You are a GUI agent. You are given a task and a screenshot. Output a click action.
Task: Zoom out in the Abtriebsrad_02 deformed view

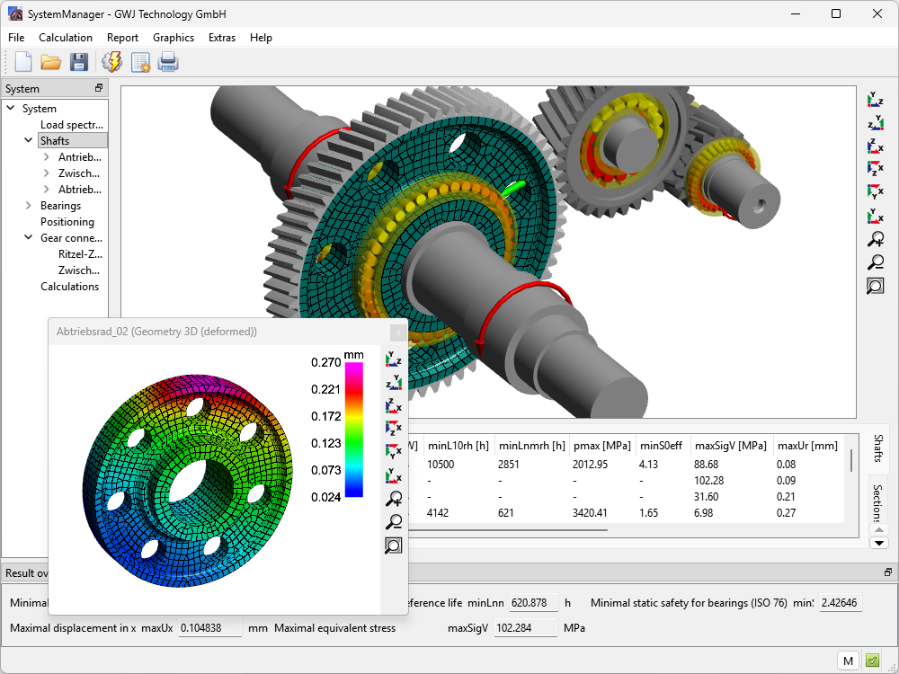393,522
